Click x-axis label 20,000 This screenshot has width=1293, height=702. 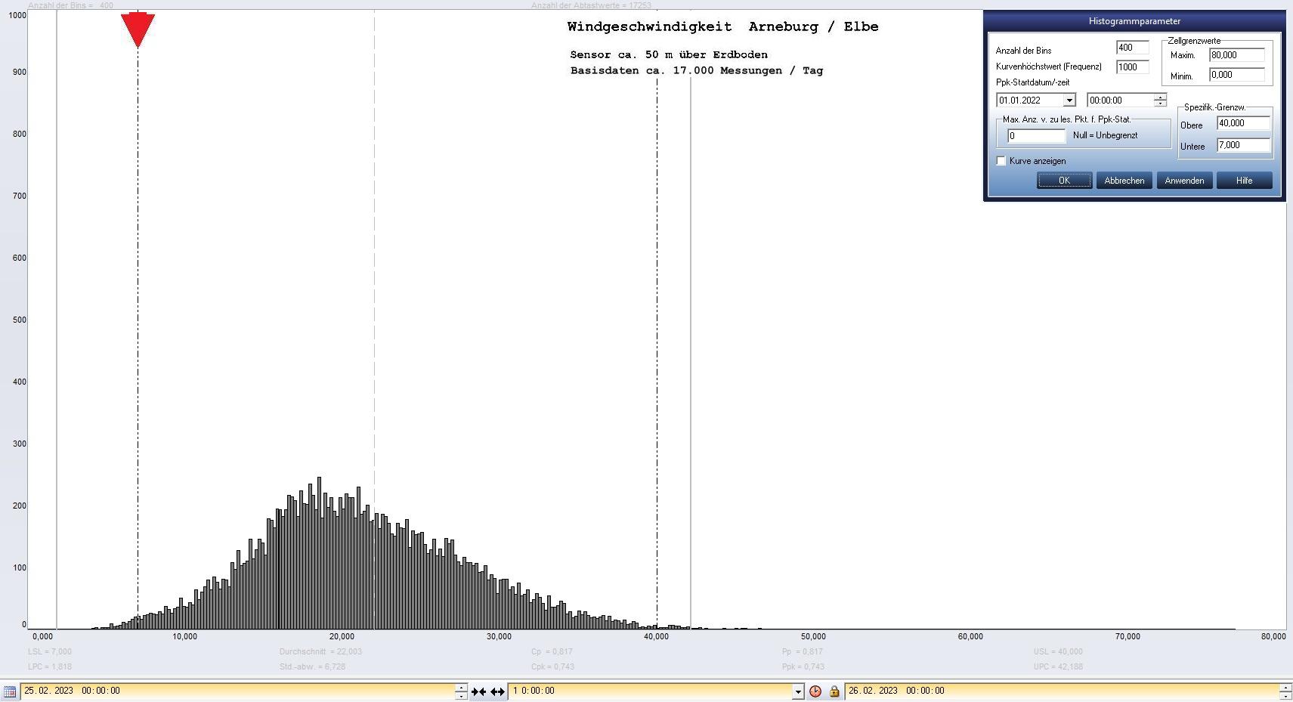(x=342, y=636)
